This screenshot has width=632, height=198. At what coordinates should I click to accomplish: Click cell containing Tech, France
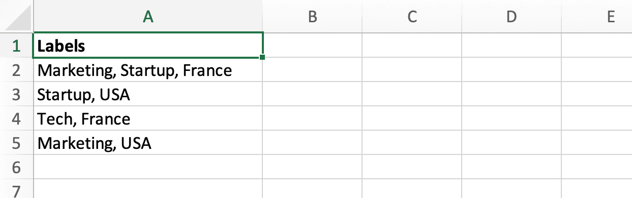click(x=148, y=118)
